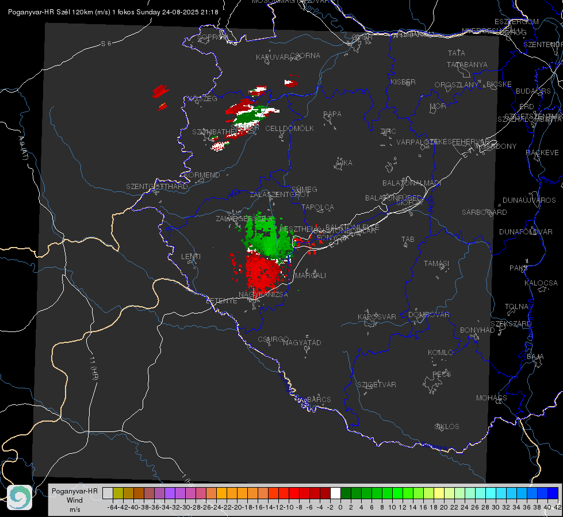Click the NAGYATAD city label
563x517 pixels.
pos(302,342)
